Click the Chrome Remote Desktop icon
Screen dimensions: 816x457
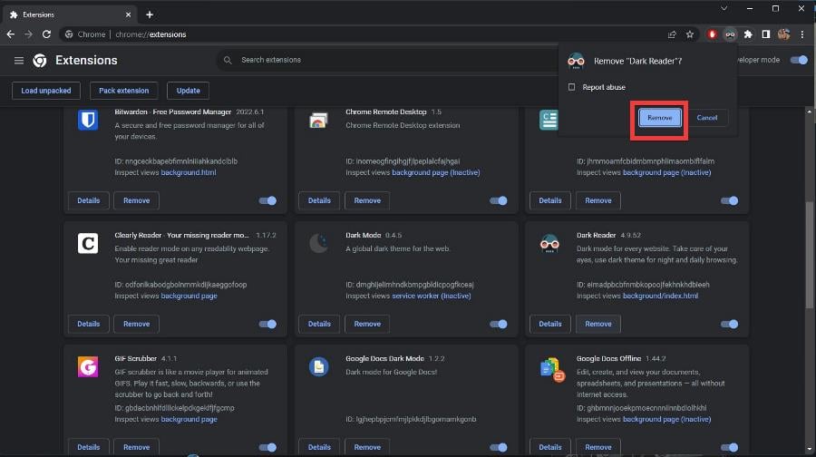click(318, 121)
